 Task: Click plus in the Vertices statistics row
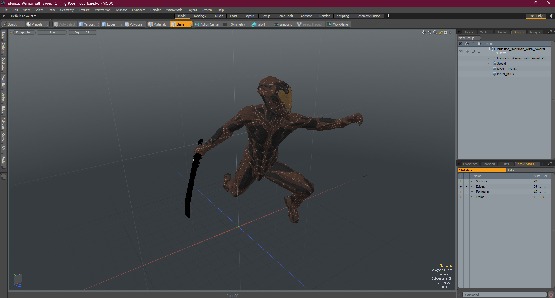pos(461,181)
